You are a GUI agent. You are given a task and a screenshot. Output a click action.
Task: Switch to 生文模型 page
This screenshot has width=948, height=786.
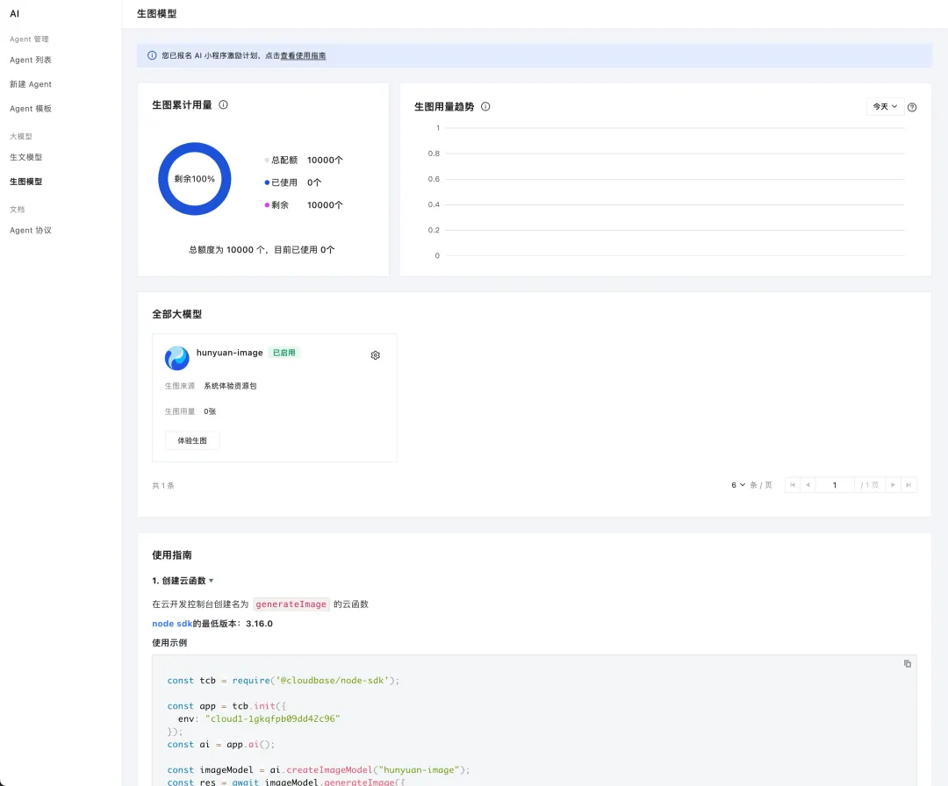[x=26, y=157]
